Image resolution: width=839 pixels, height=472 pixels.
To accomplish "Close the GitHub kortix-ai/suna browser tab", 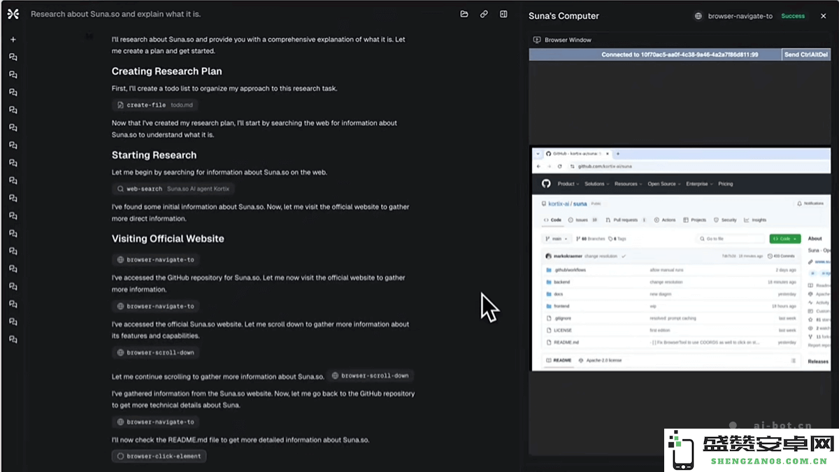I will (x=608, y=153).
